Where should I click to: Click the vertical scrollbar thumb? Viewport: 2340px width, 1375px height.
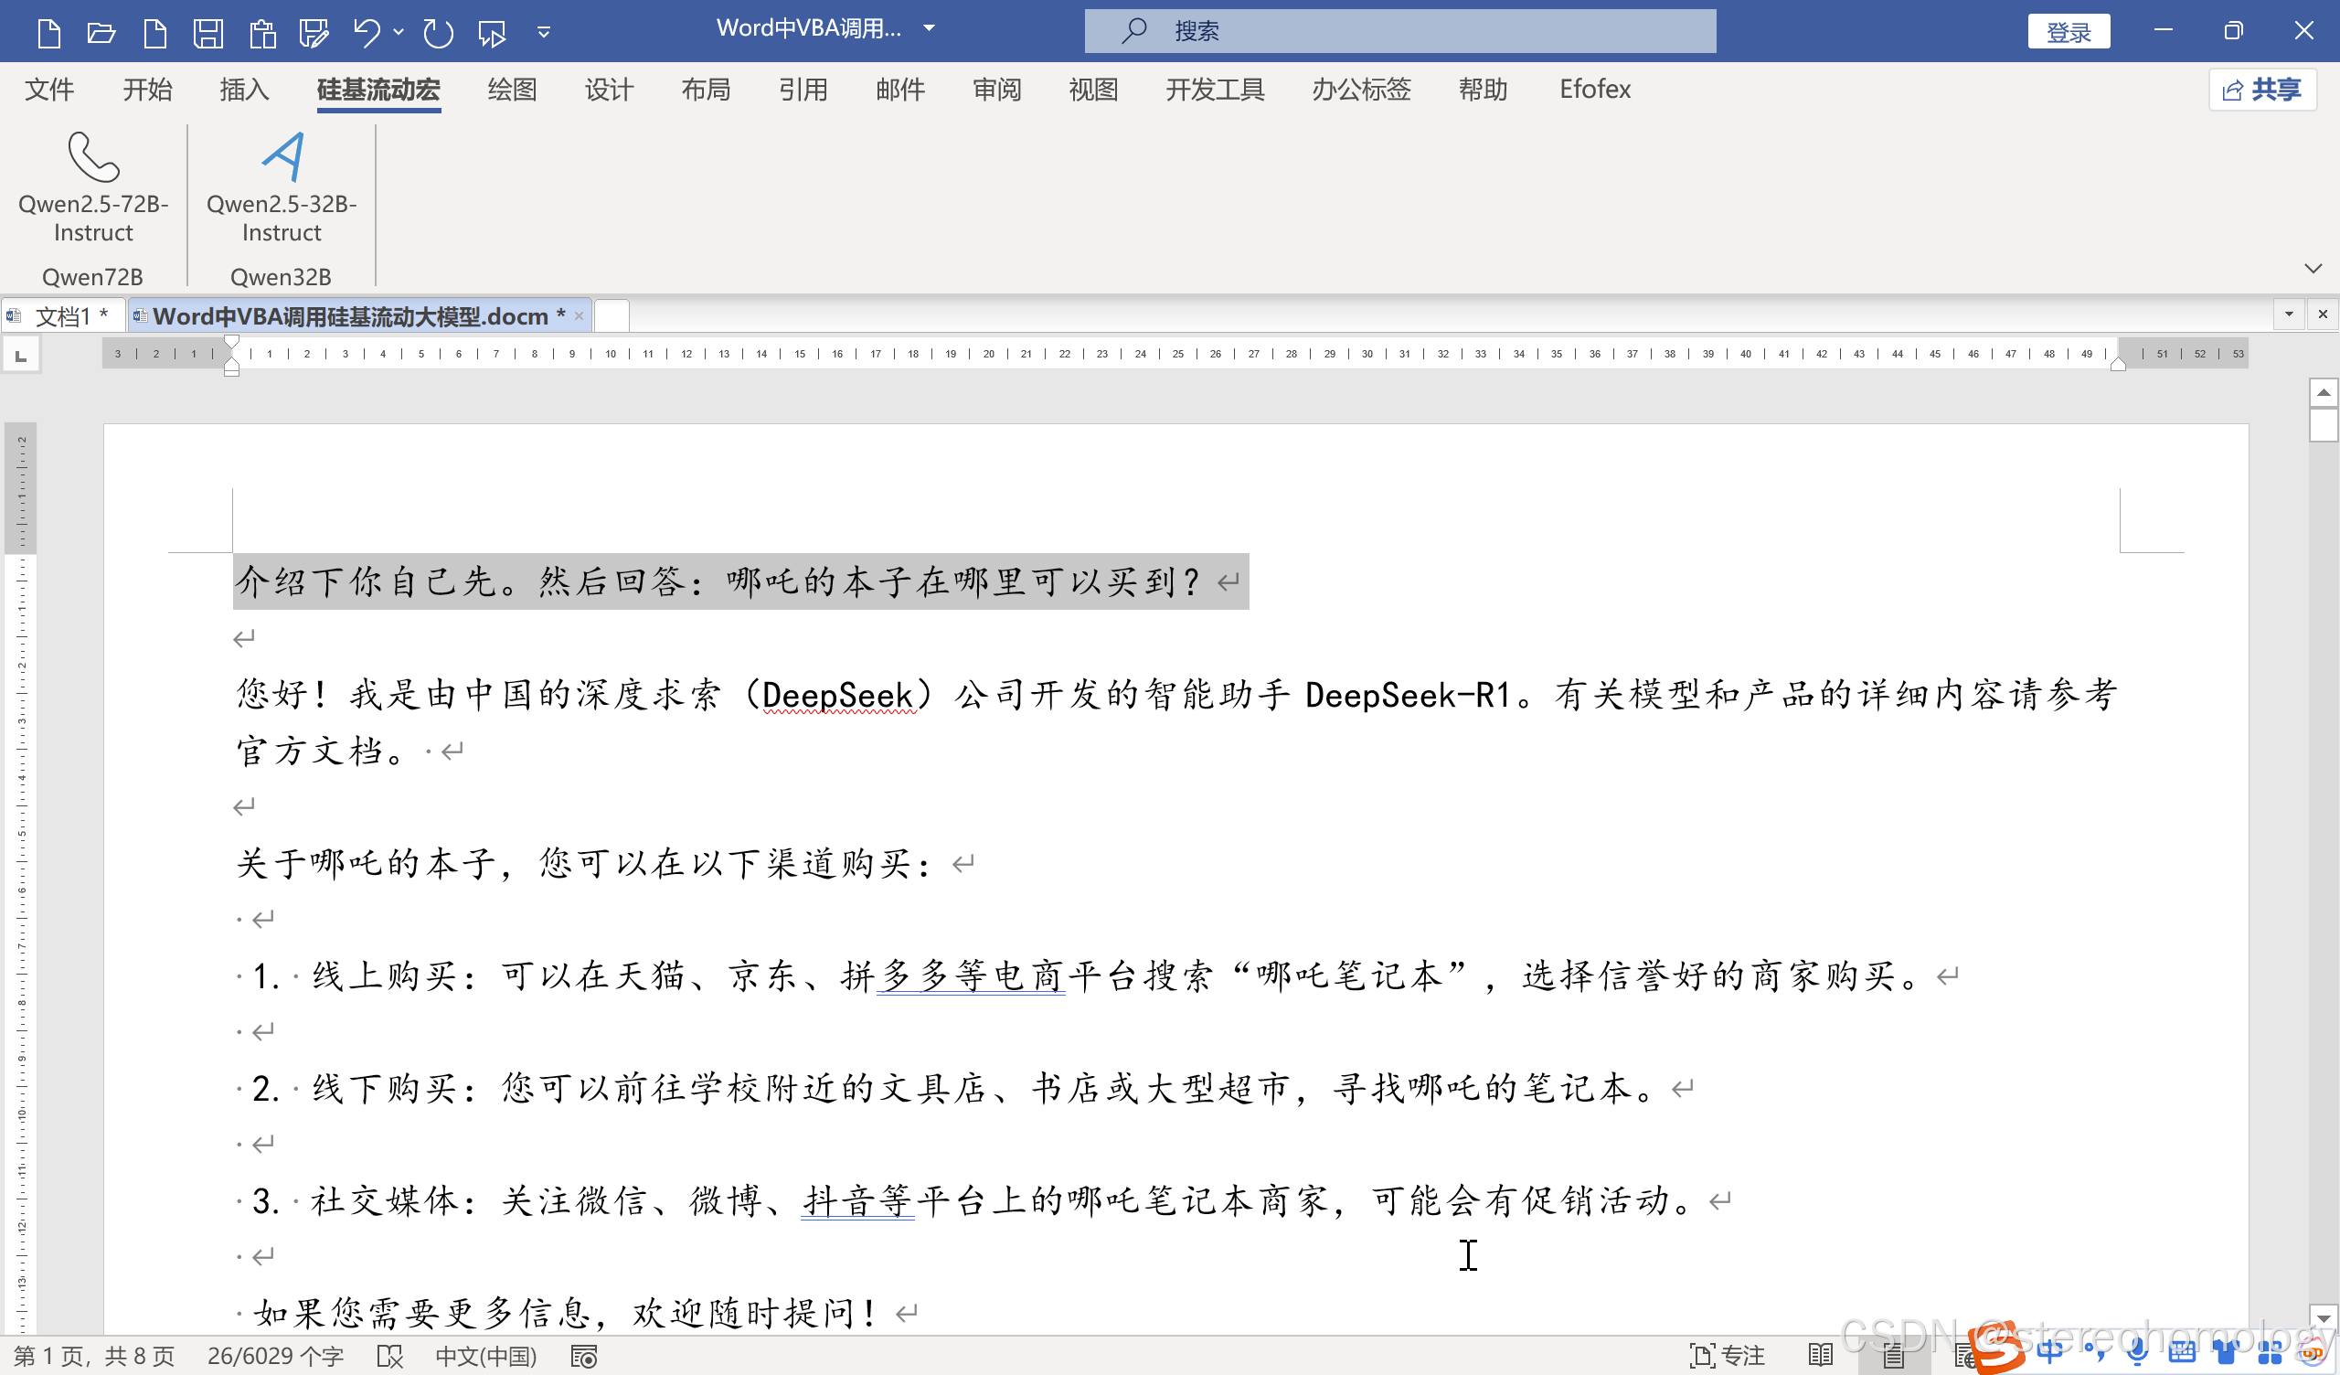(2323, 425)
